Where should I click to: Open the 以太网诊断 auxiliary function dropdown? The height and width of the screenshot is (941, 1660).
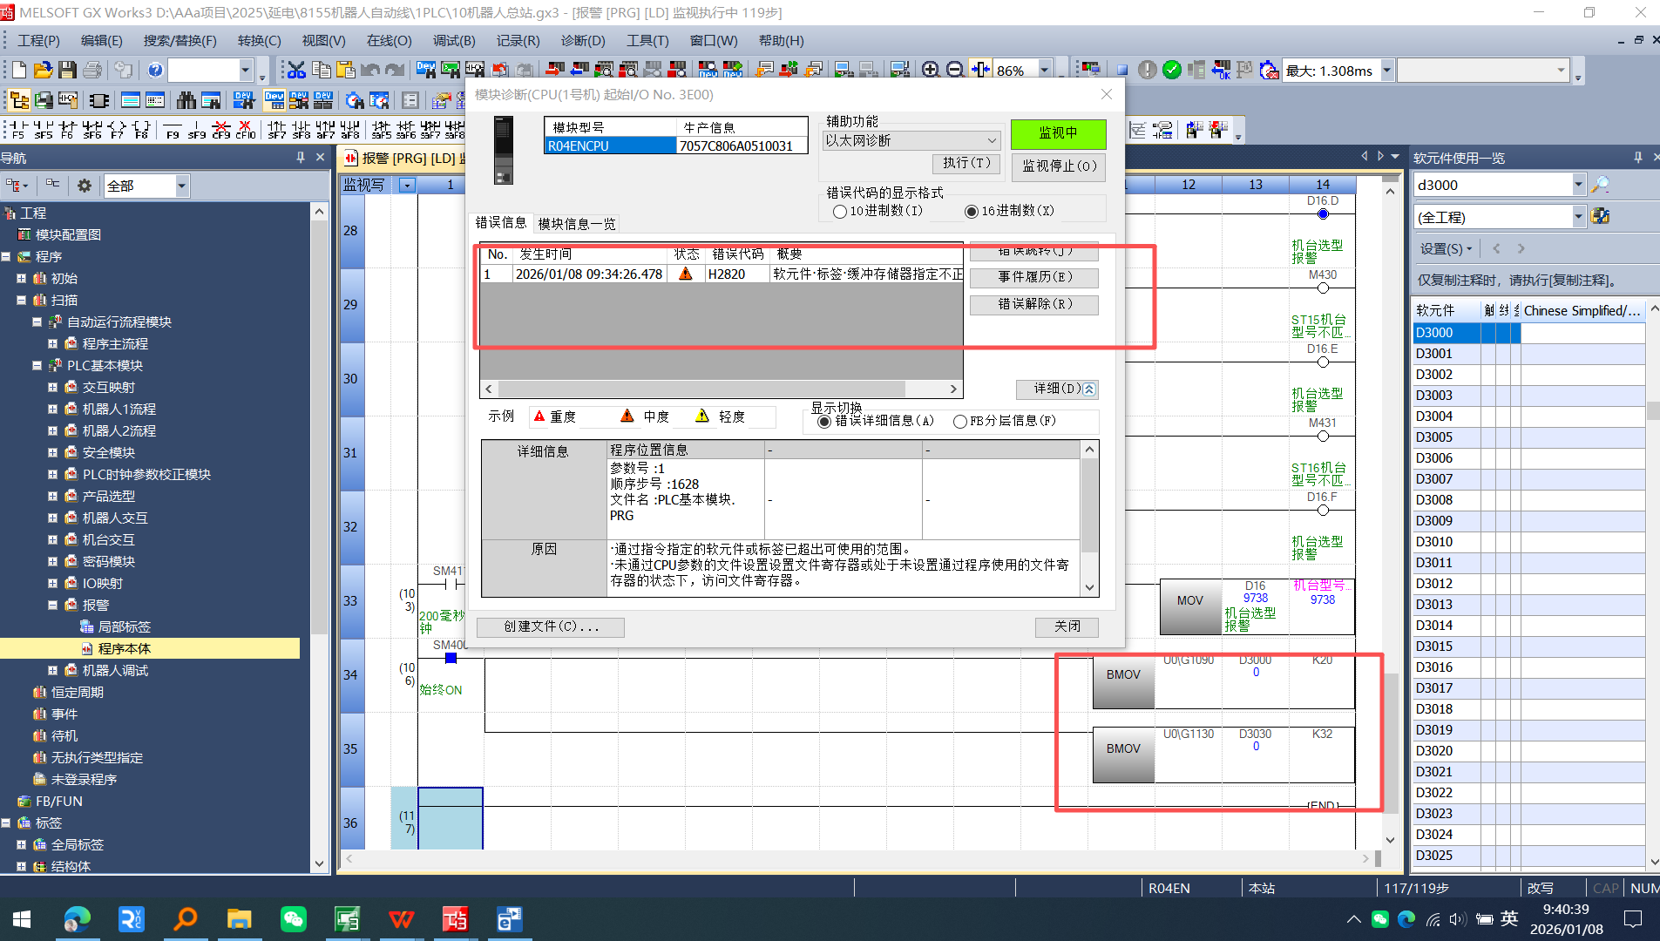coord(992,141)
